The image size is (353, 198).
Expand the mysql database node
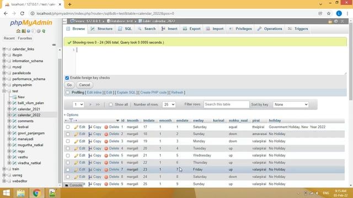(x=4, y=67)
